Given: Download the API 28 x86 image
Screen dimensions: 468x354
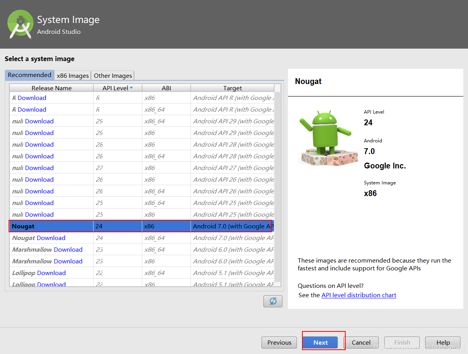Looking at the screenshot, I should click(x=39, y=145).
